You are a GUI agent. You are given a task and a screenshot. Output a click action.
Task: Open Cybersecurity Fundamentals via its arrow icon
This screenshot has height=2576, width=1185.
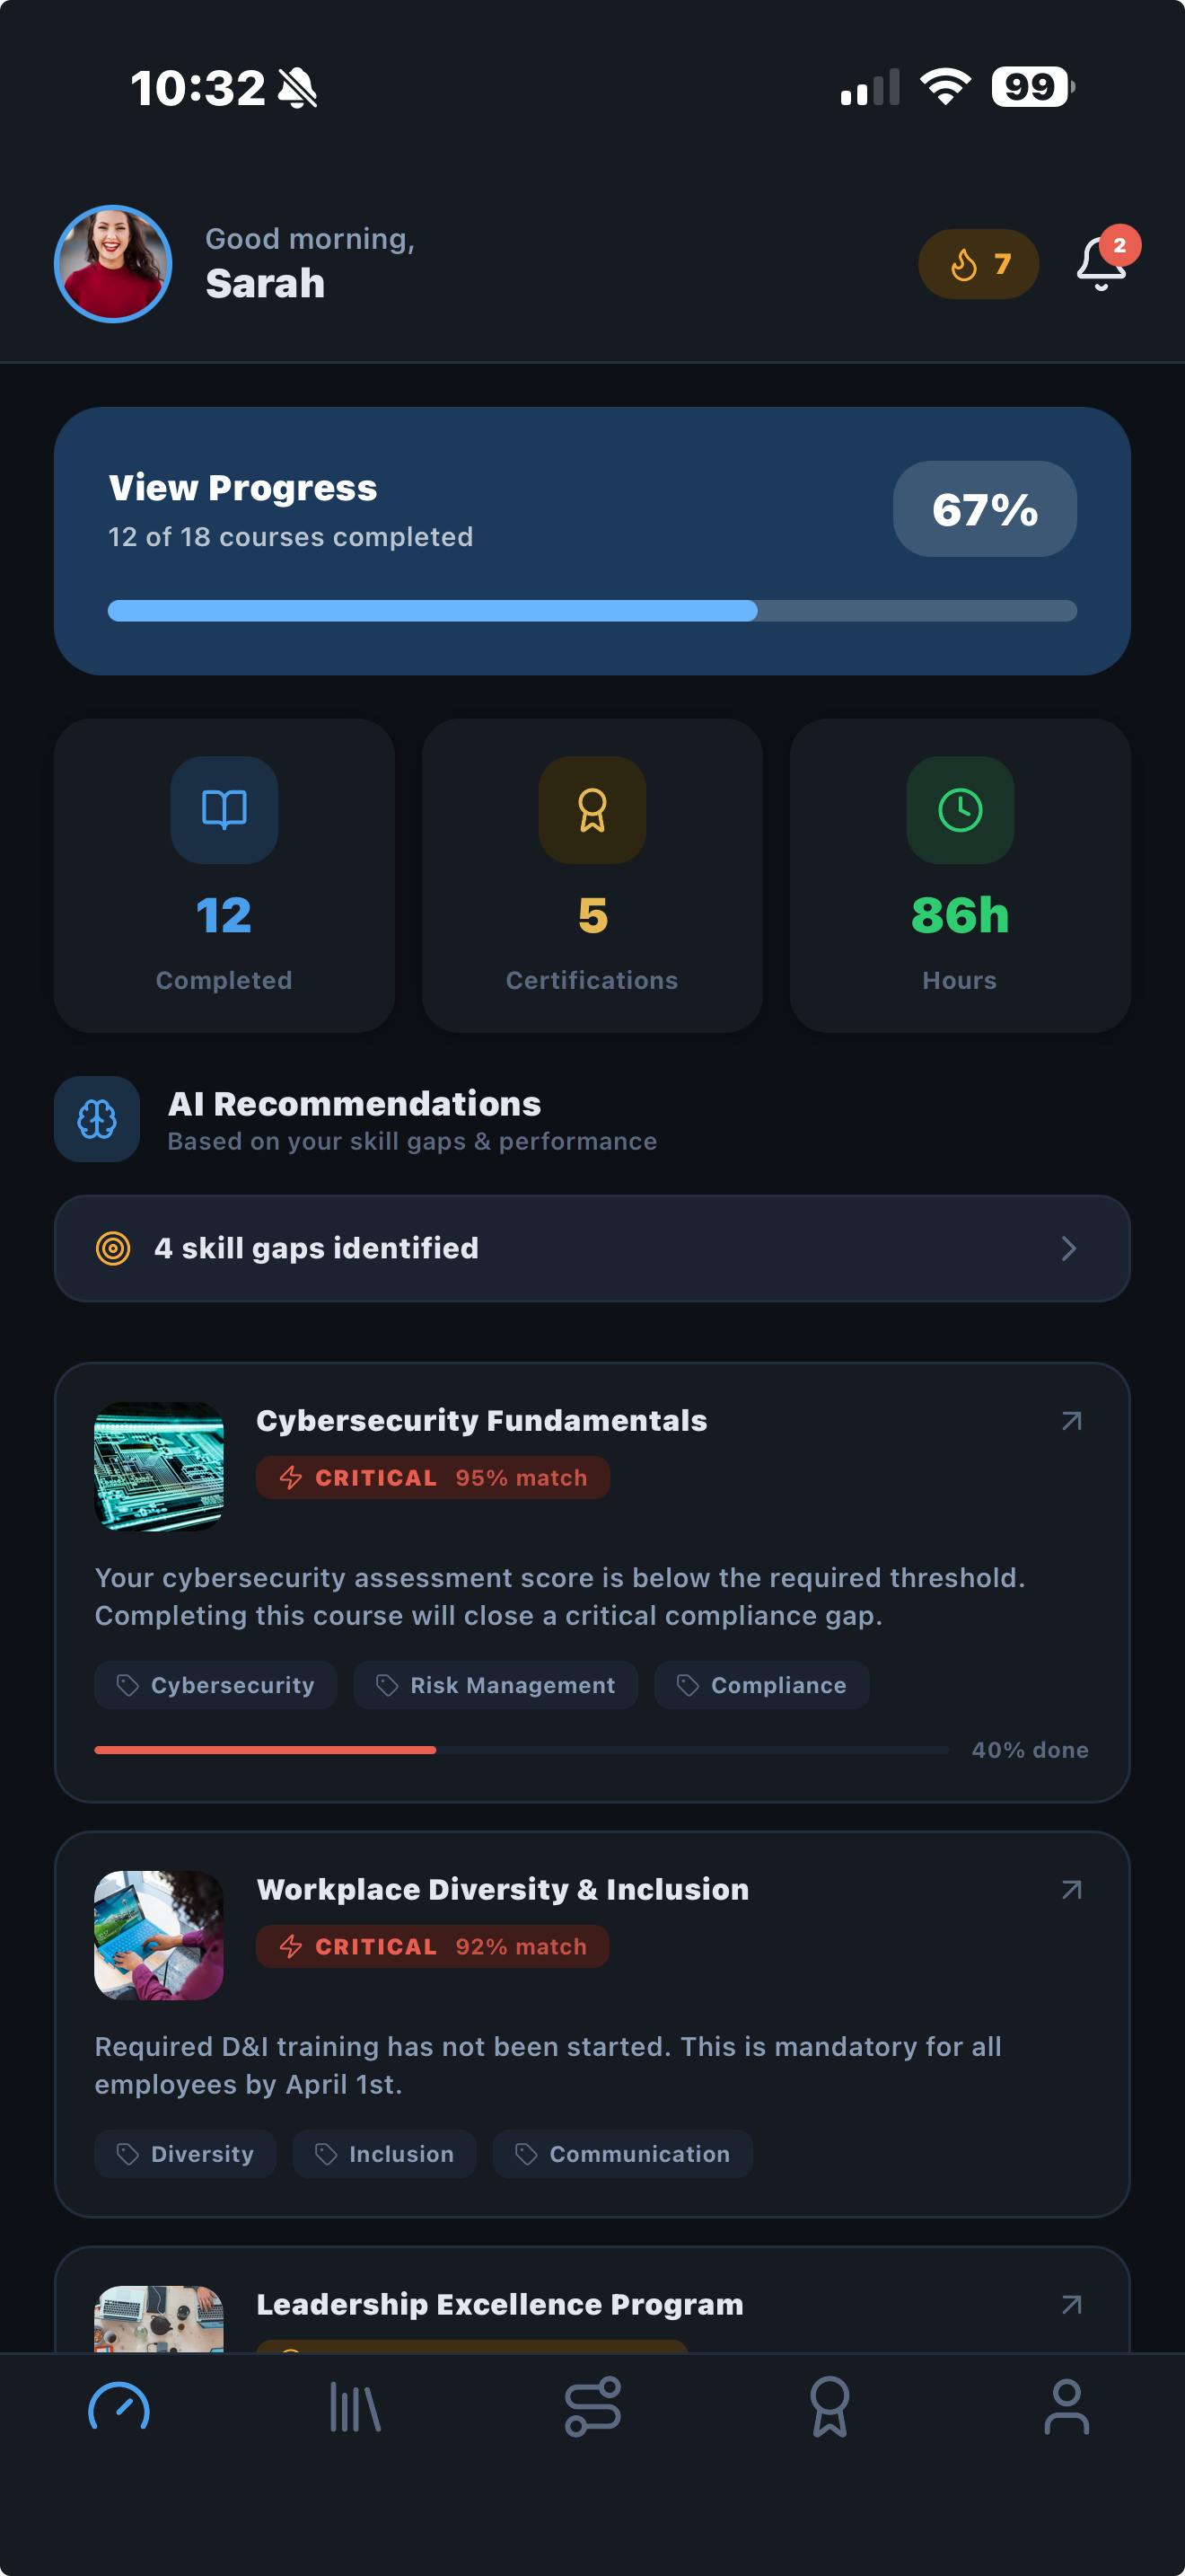1071,1421
